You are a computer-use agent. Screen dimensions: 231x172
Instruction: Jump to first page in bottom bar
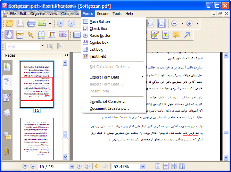tap(25, 166)
